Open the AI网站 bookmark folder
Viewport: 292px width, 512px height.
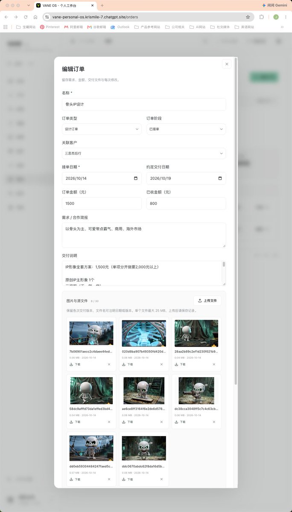pos(197,27)
